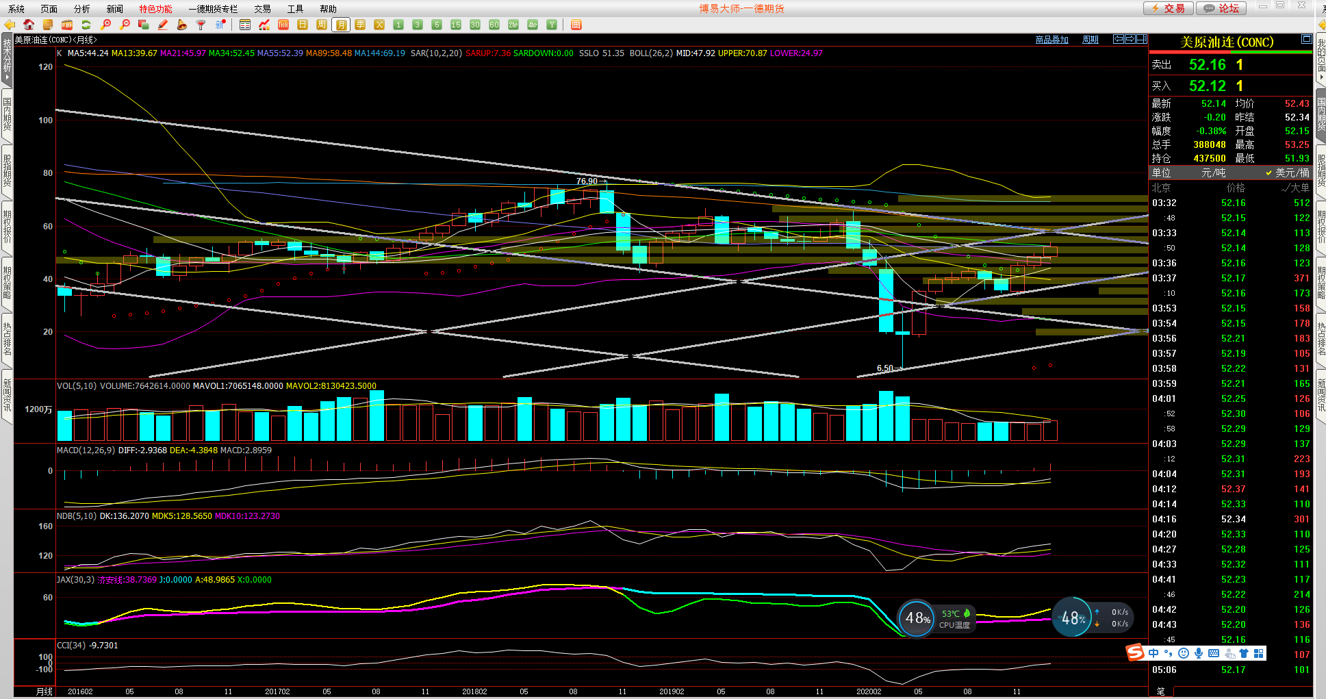Click the 美原油连(CONC) title
The height and width of the screenshot is (699, 1326).
pos(1227,42)
